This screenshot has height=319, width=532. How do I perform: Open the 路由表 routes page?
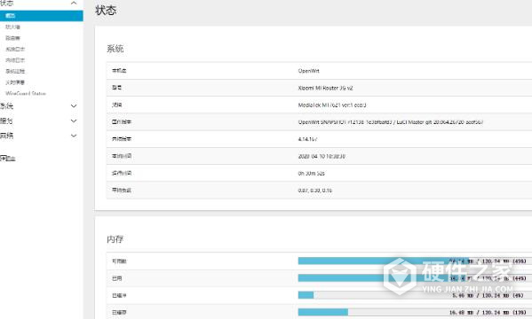13,38
